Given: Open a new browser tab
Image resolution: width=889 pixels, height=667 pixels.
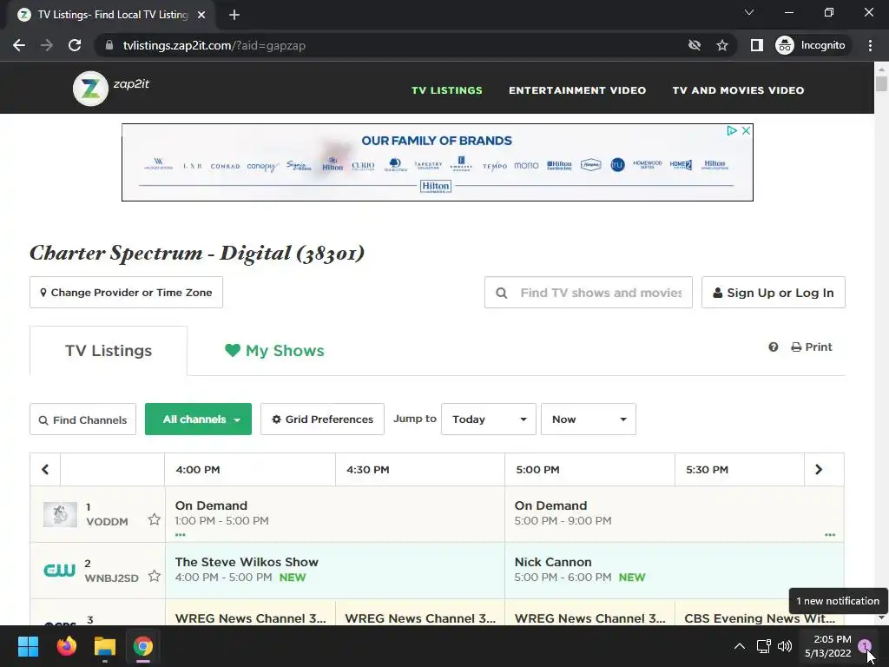Looking at the screenshot, I should click(x=234, y=15).
